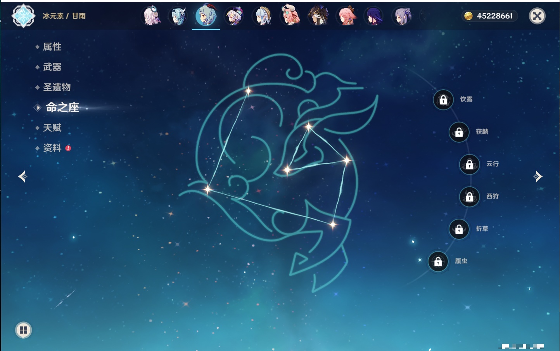The image size is (560, 351).
Task: Pick the avatar wearing a straw hat
Action: (263, 16)
